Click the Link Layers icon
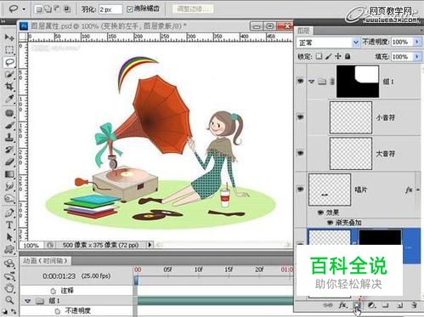The image size is (424, 317). tap(328, 305)
